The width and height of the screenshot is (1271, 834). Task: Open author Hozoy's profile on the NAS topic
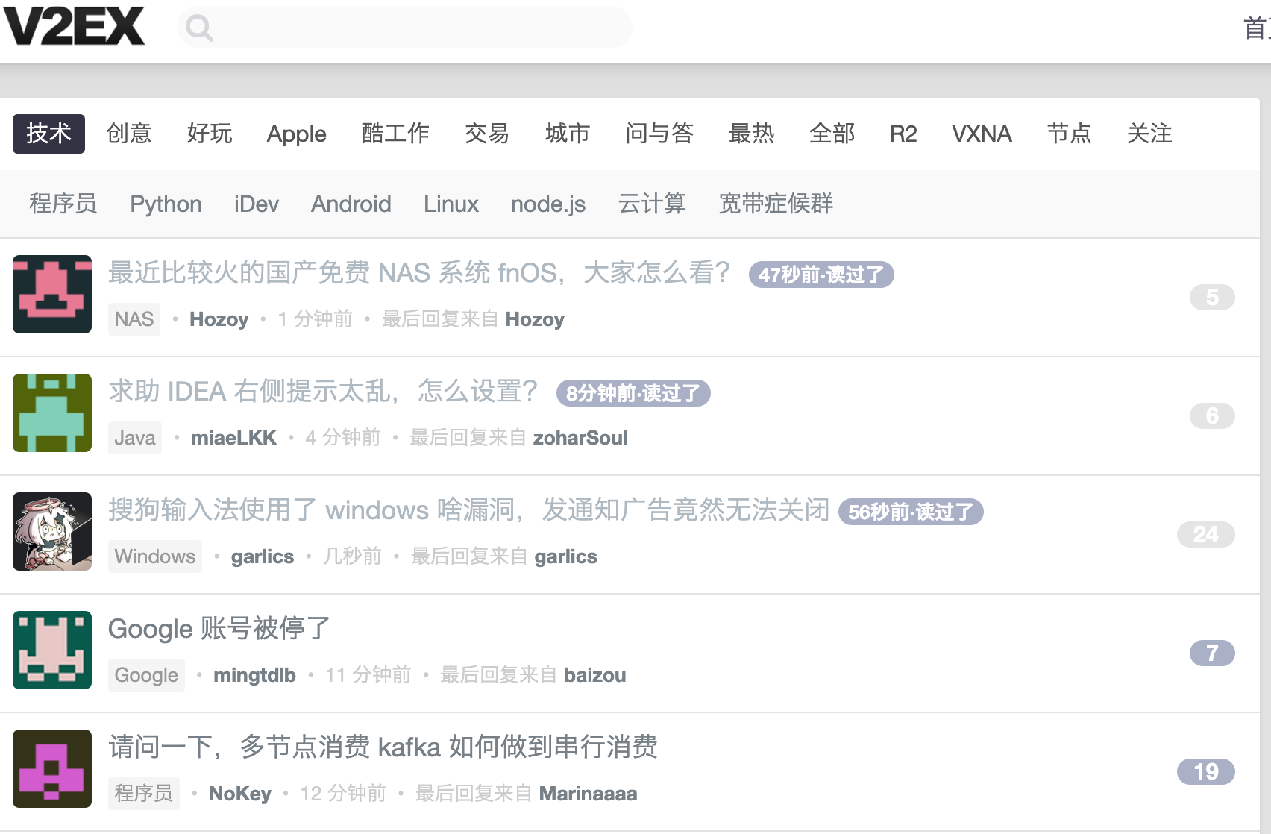(x=219, y=319)
